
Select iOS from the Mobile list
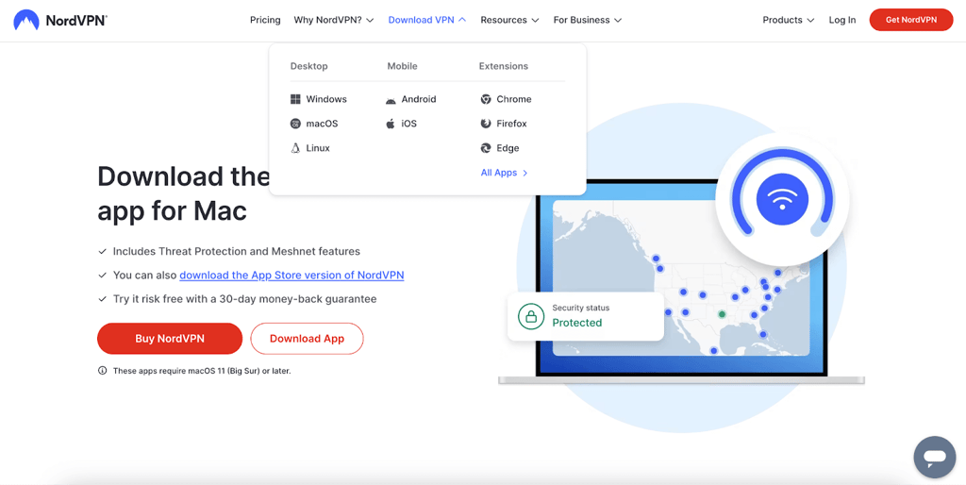pyautogui.click(x=401, y=124)
